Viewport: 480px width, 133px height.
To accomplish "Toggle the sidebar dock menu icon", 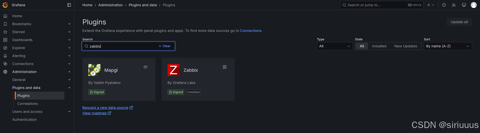I will tap(69, 5).
